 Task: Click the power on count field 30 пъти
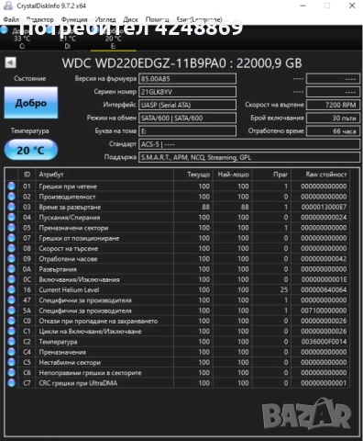(333, 118)
